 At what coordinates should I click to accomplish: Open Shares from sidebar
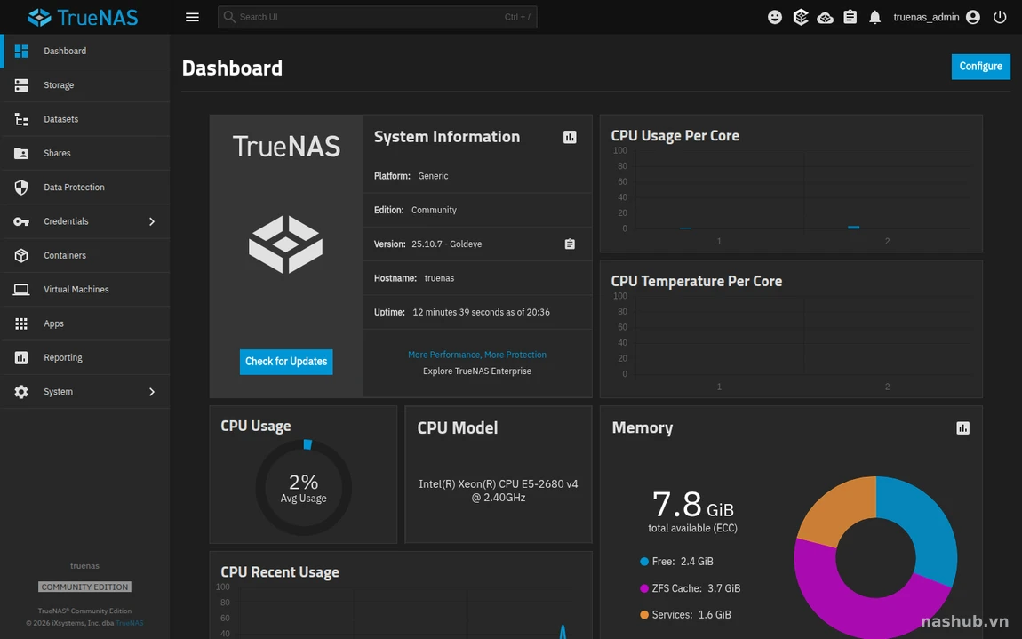(84, 153)
